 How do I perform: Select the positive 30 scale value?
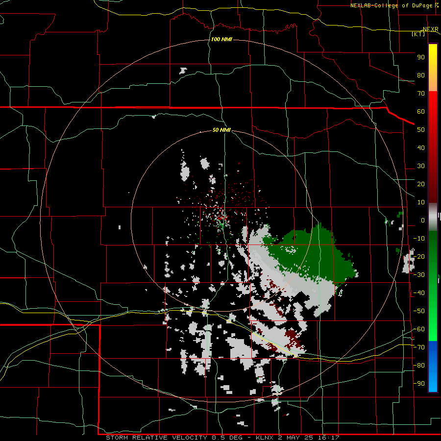[x=421, y=166]
